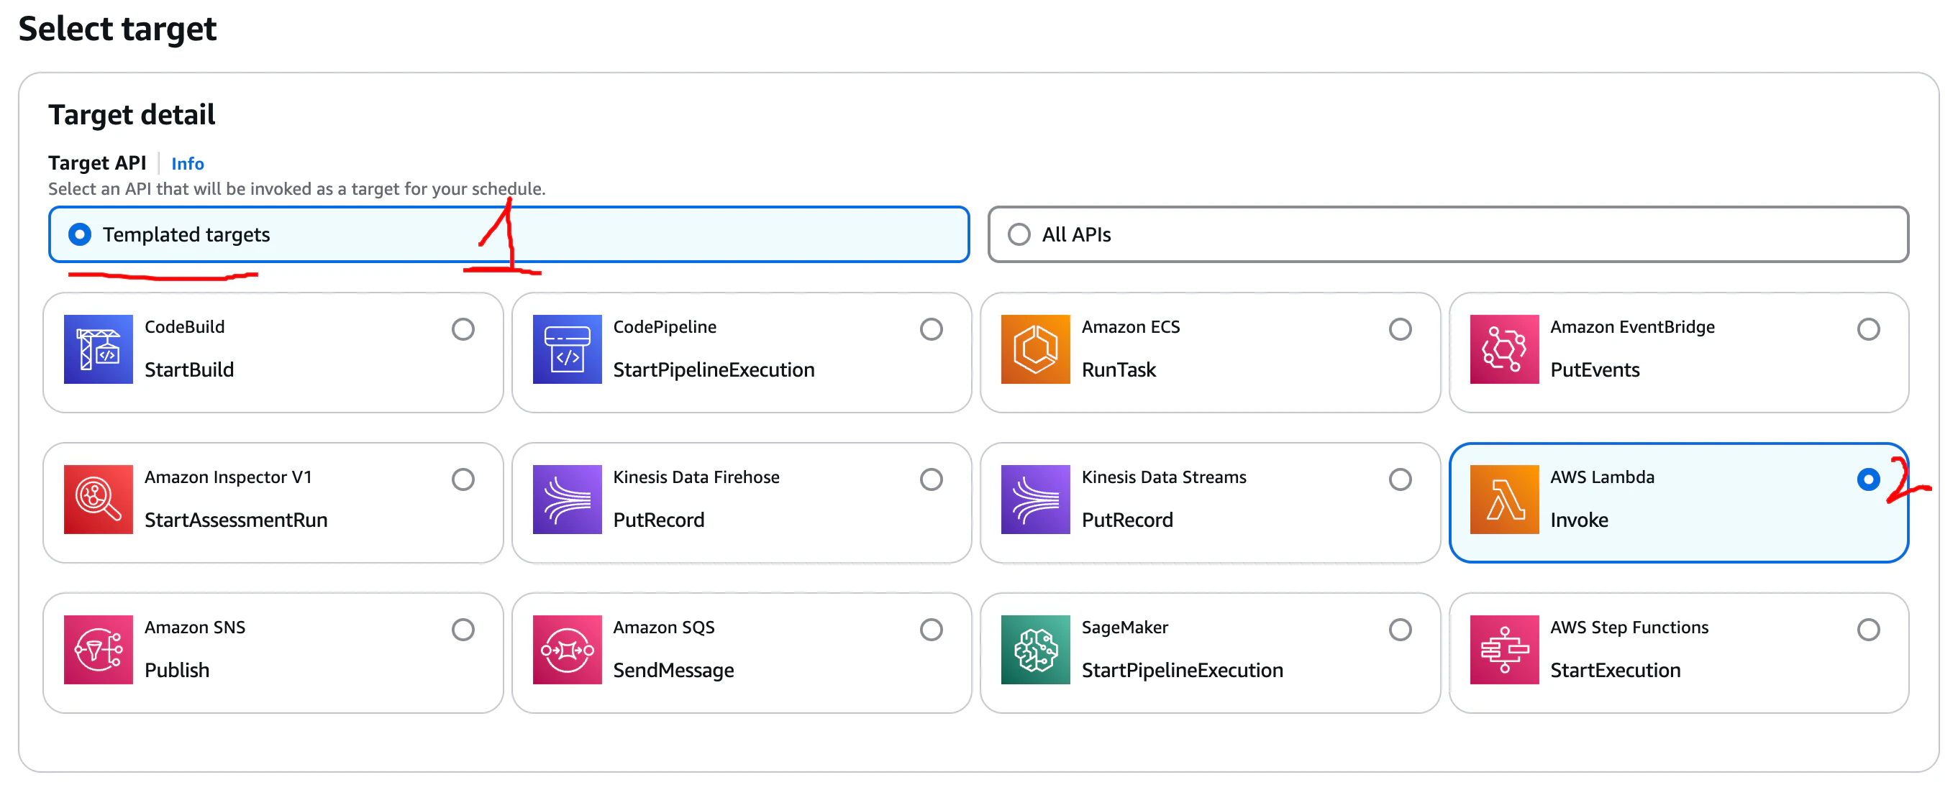Click the SageMaker icon
The image size is (1958, 795).
[1035, 650]
